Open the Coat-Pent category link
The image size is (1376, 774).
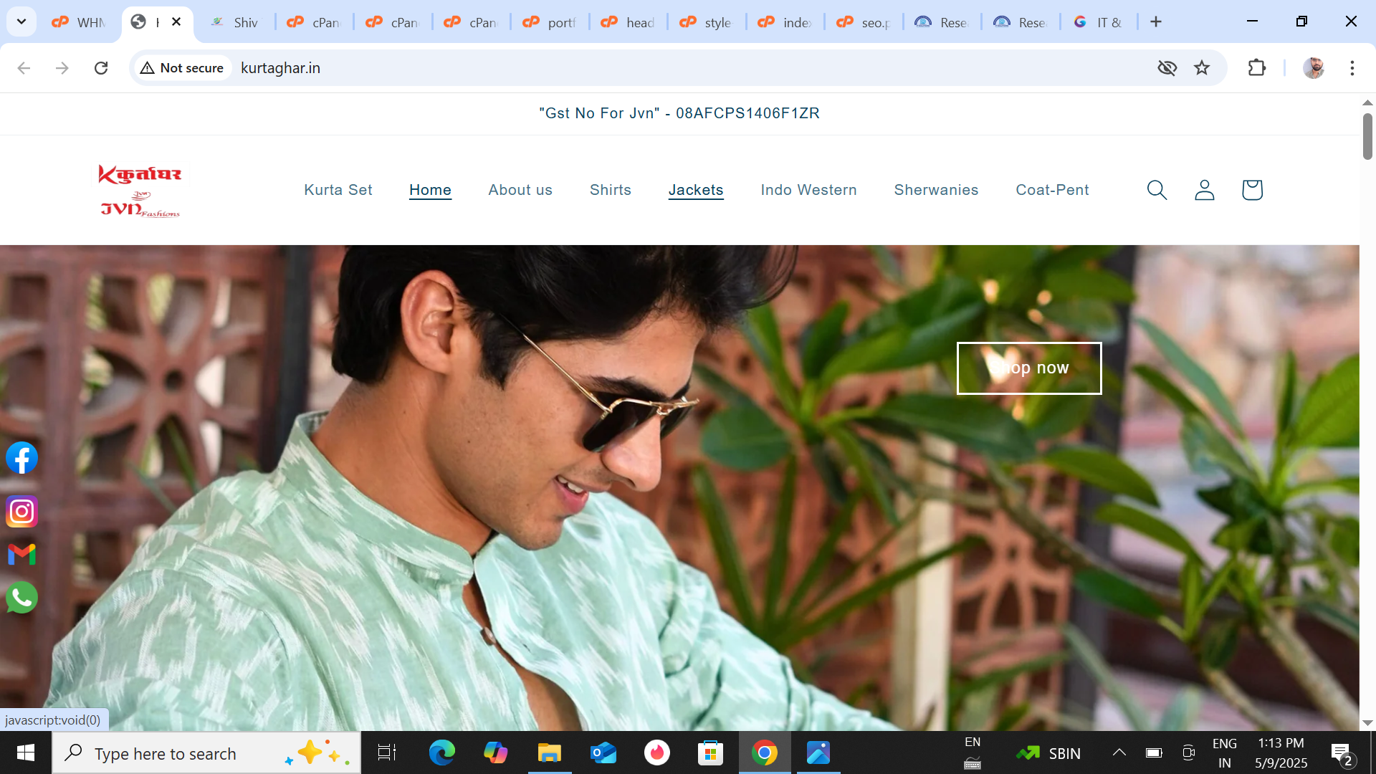click(1052, 190)
